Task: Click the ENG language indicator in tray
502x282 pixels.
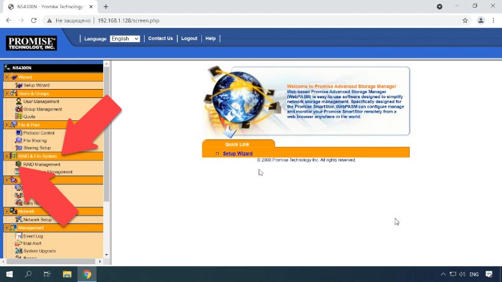Action: click(x=474, y=274)
